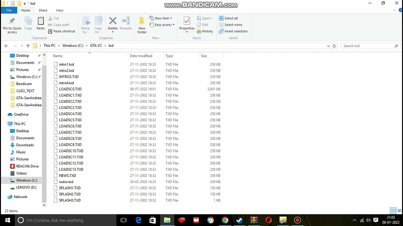Click Invert selection
This screenshot has width=403, height=226.
(x=233, y=31)
